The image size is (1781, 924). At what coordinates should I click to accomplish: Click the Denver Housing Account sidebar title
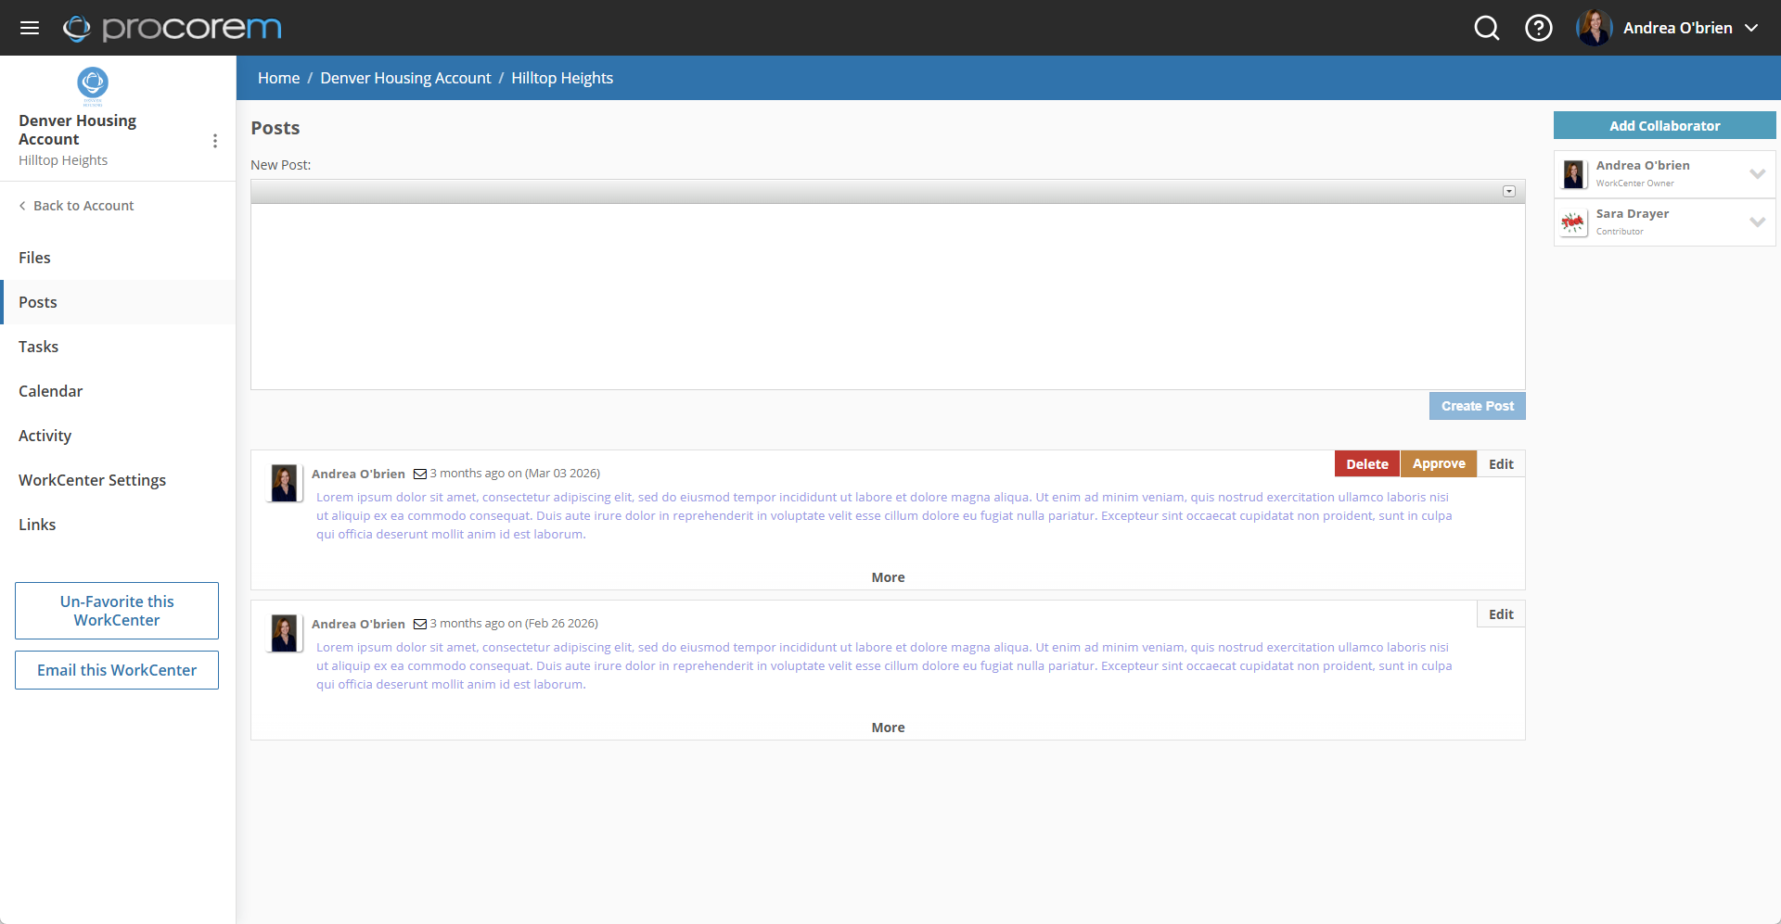point(77,130)
